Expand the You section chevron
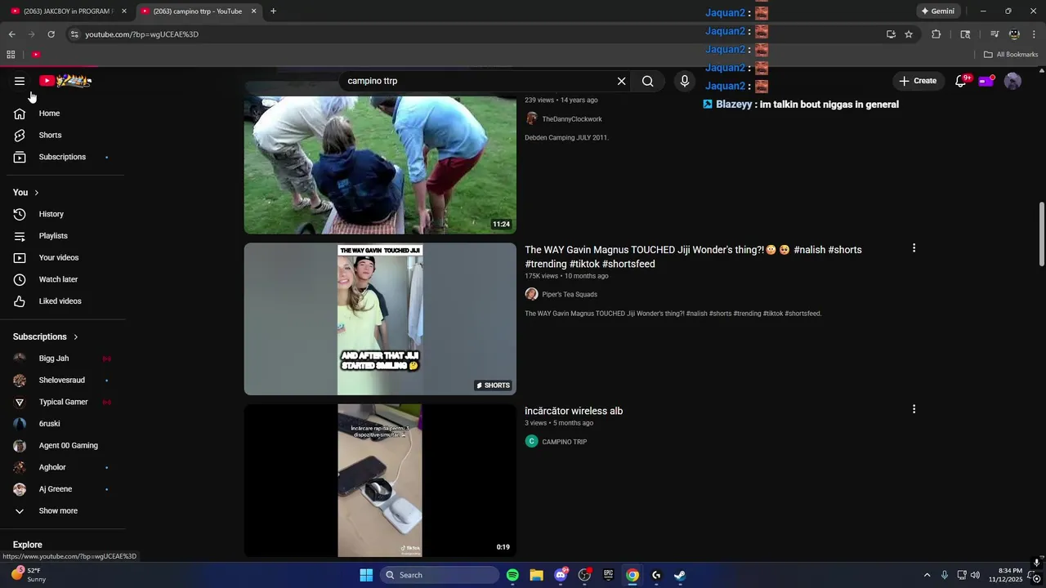 pyautogui.click(x=36, y=193)
